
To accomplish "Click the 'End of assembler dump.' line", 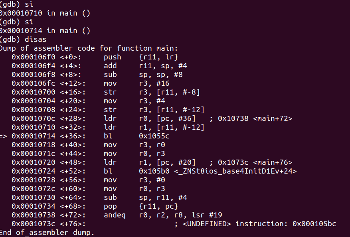I will click(47, 233).
